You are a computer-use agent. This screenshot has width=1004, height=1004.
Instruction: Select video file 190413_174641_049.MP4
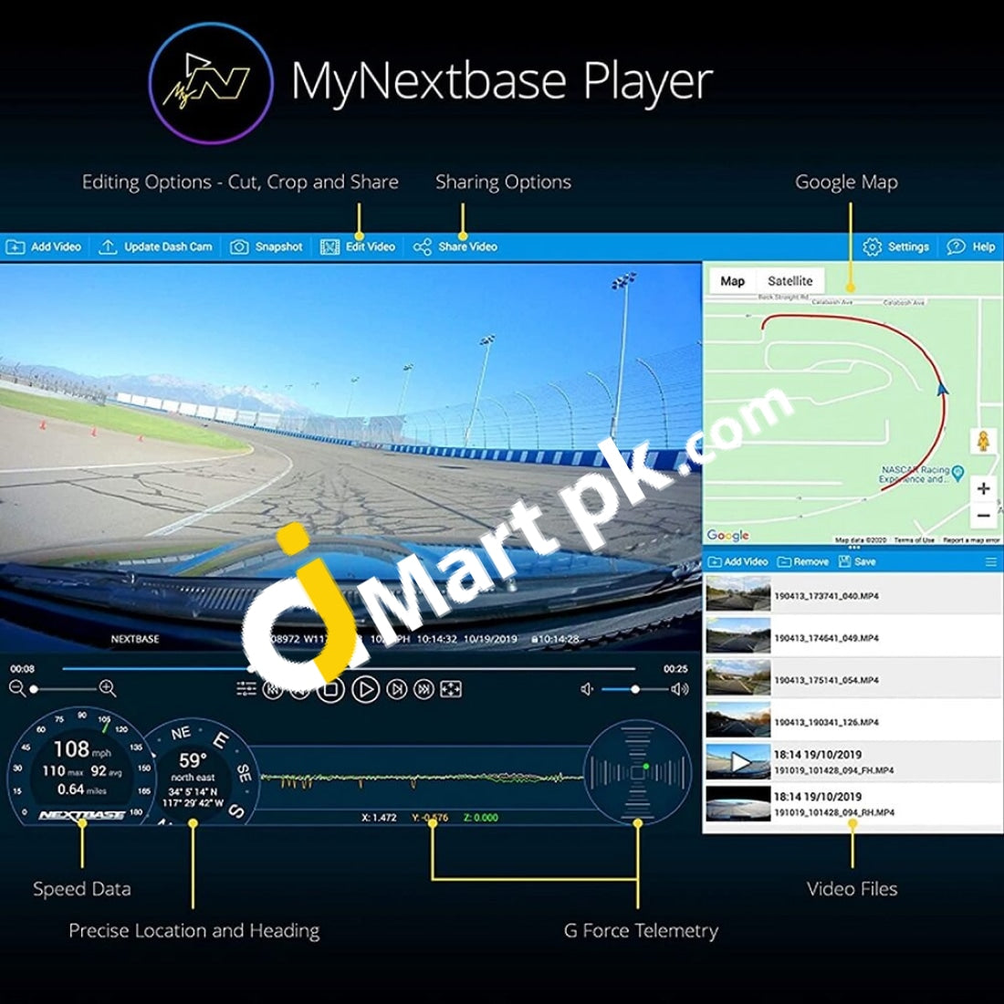coord(826,638)
